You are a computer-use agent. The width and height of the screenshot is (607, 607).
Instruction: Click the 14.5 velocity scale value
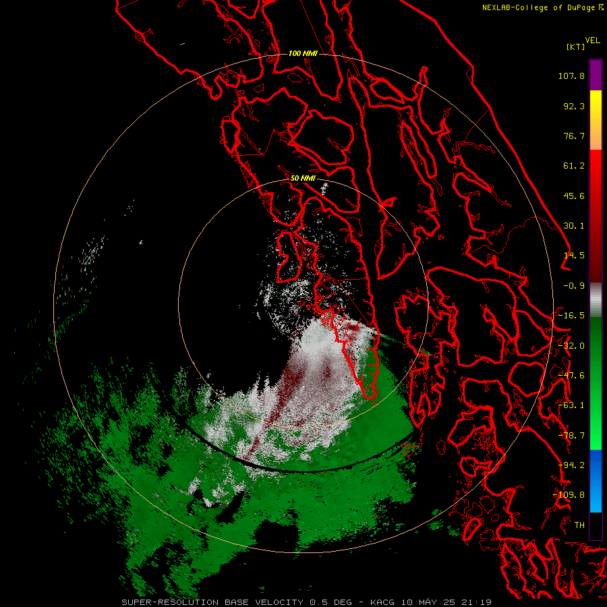(574, 256)
